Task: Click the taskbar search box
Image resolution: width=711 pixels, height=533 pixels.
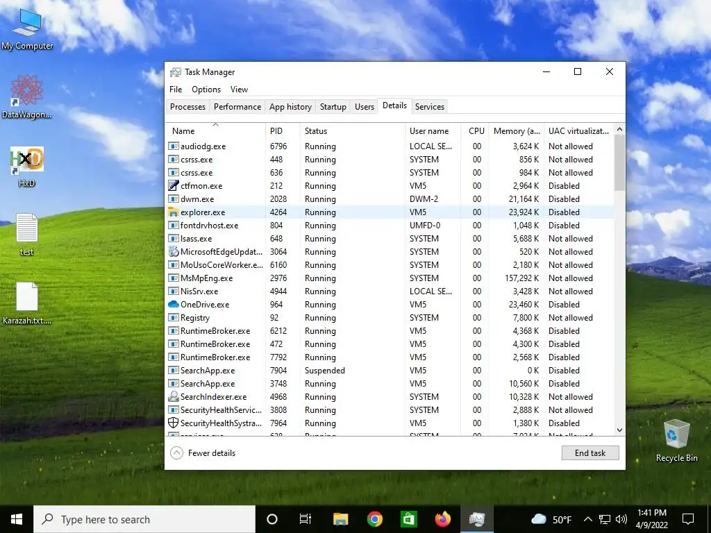Action: tap(144, 519)
